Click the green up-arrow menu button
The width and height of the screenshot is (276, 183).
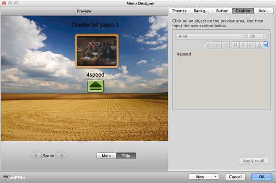(96, 86)
